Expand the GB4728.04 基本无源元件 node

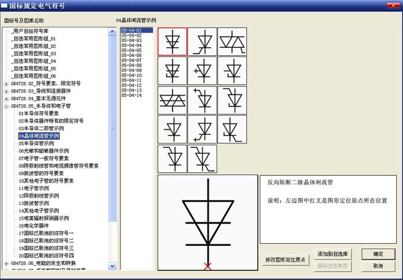pyautogui.click(x=6, y=99)
